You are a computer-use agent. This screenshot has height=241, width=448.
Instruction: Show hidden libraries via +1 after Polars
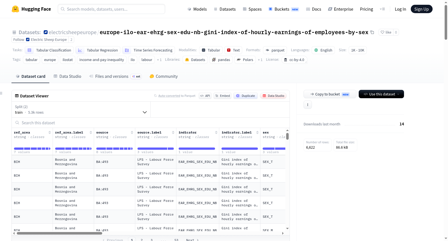(x=260, y=60)
